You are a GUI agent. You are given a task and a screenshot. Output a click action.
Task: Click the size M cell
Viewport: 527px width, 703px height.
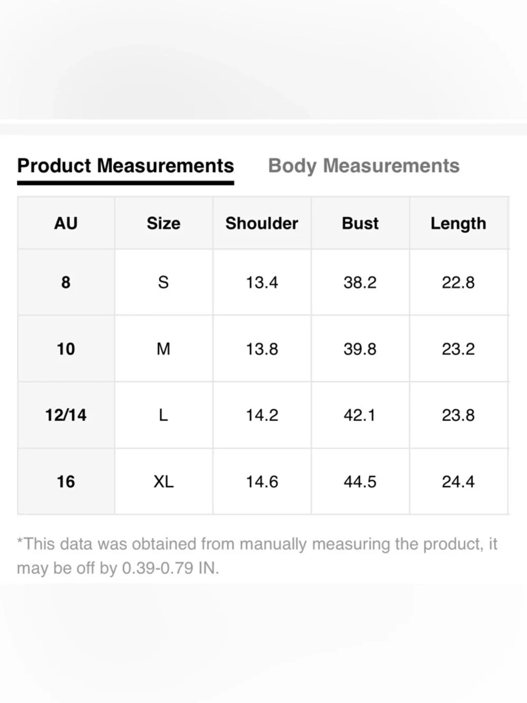tap(163, 349)
